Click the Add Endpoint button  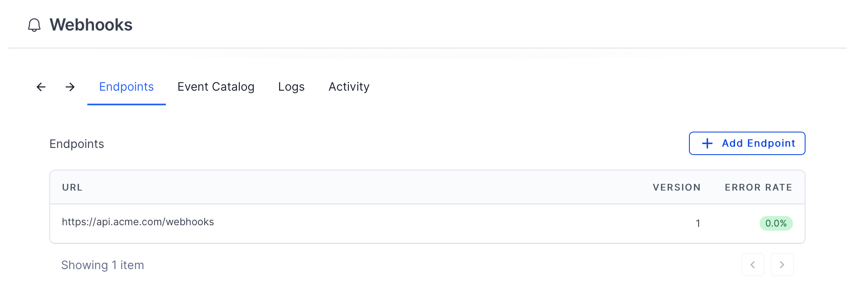click(747, 143)
